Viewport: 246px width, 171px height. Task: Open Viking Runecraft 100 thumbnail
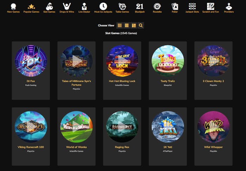(x=31, y=127)
